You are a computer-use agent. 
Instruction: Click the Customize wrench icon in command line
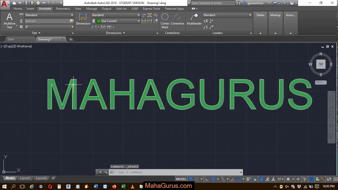pos(106,172)
